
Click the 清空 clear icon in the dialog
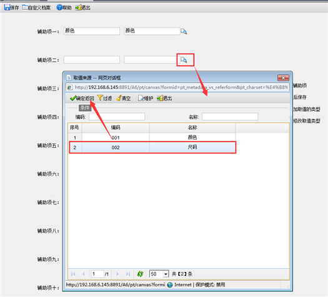[x=124, y=98]
